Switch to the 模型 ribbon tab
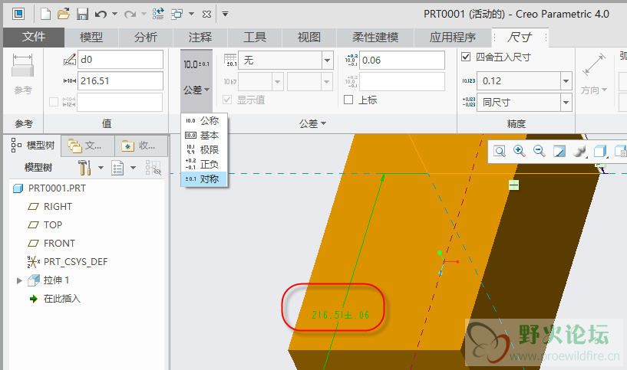 coord(91,37)
